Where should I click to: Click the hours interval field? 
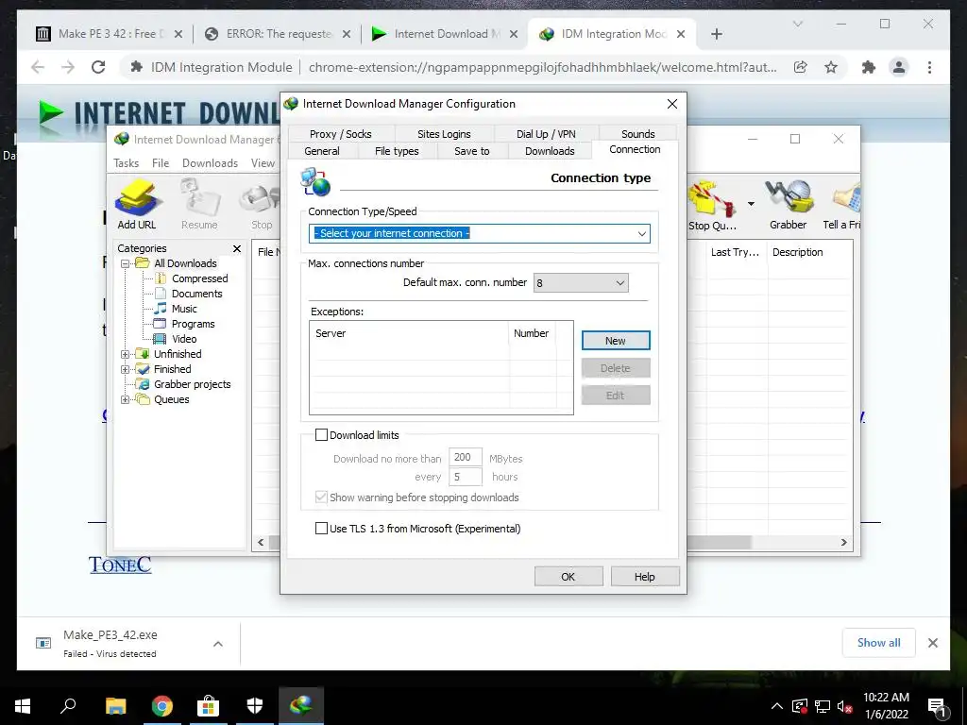click(x=465, y=477)
